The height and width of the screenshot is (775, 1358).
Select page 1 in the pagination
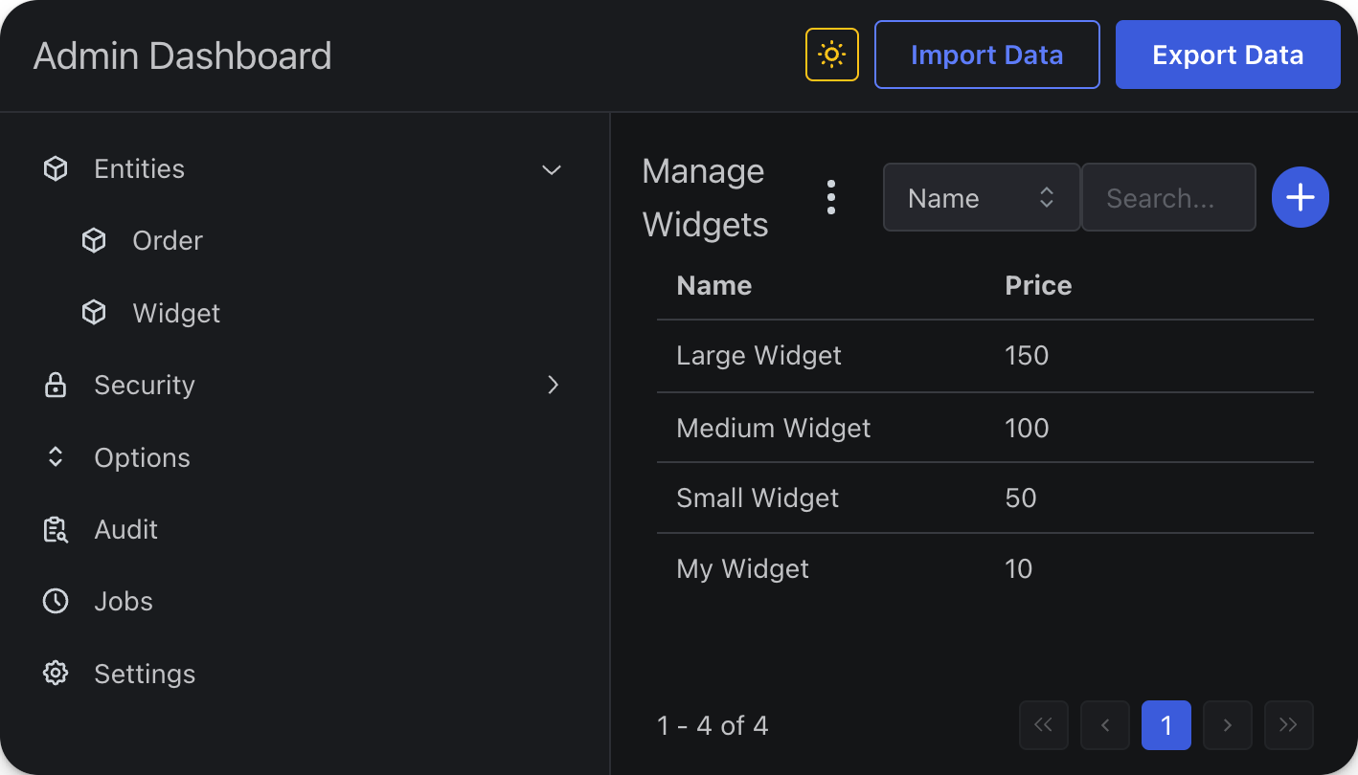pyautogui.click(x=1166, y=725)
